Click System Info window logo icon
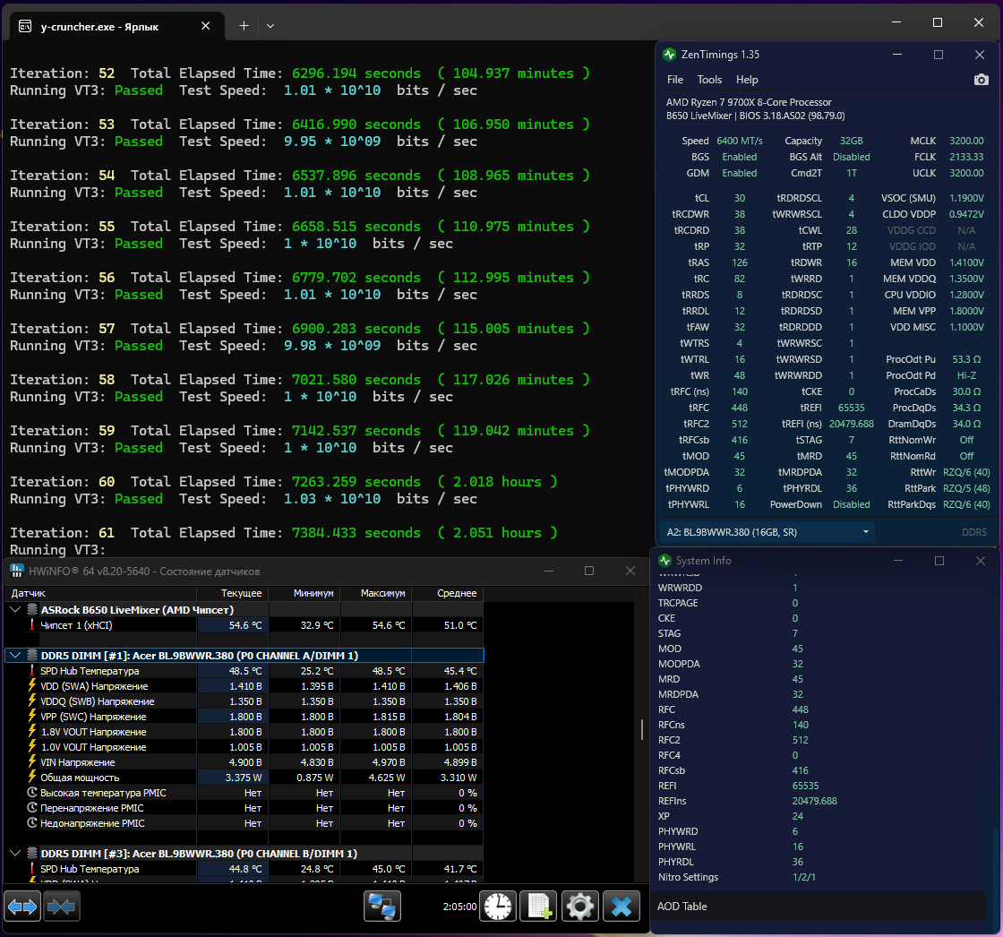 point(665,561)
